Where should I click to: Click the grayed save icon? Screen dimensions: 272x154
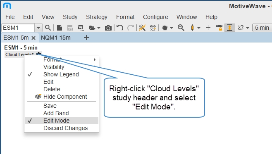[x=70, y=28]
